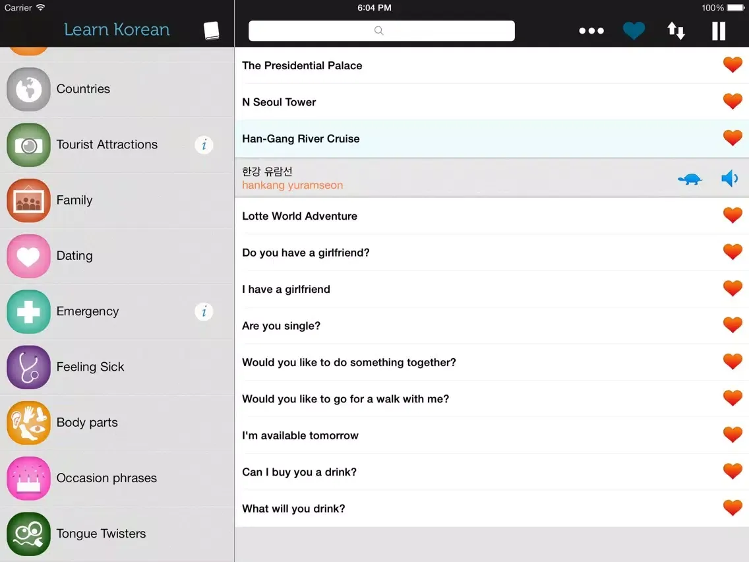Screen dimensions: 749x562
Task: Tap the phrase I'm available tomorrow
Action: (462, 435)
